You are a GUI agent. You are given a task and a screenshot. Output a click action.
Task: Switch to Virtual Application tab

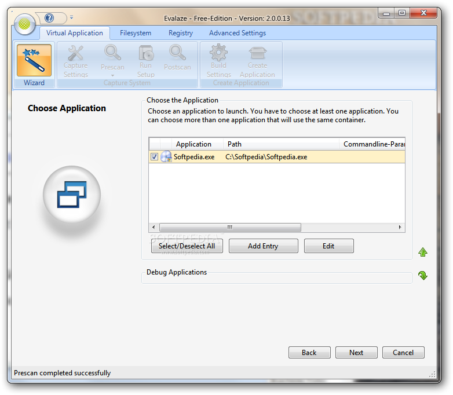coord(75,33)
